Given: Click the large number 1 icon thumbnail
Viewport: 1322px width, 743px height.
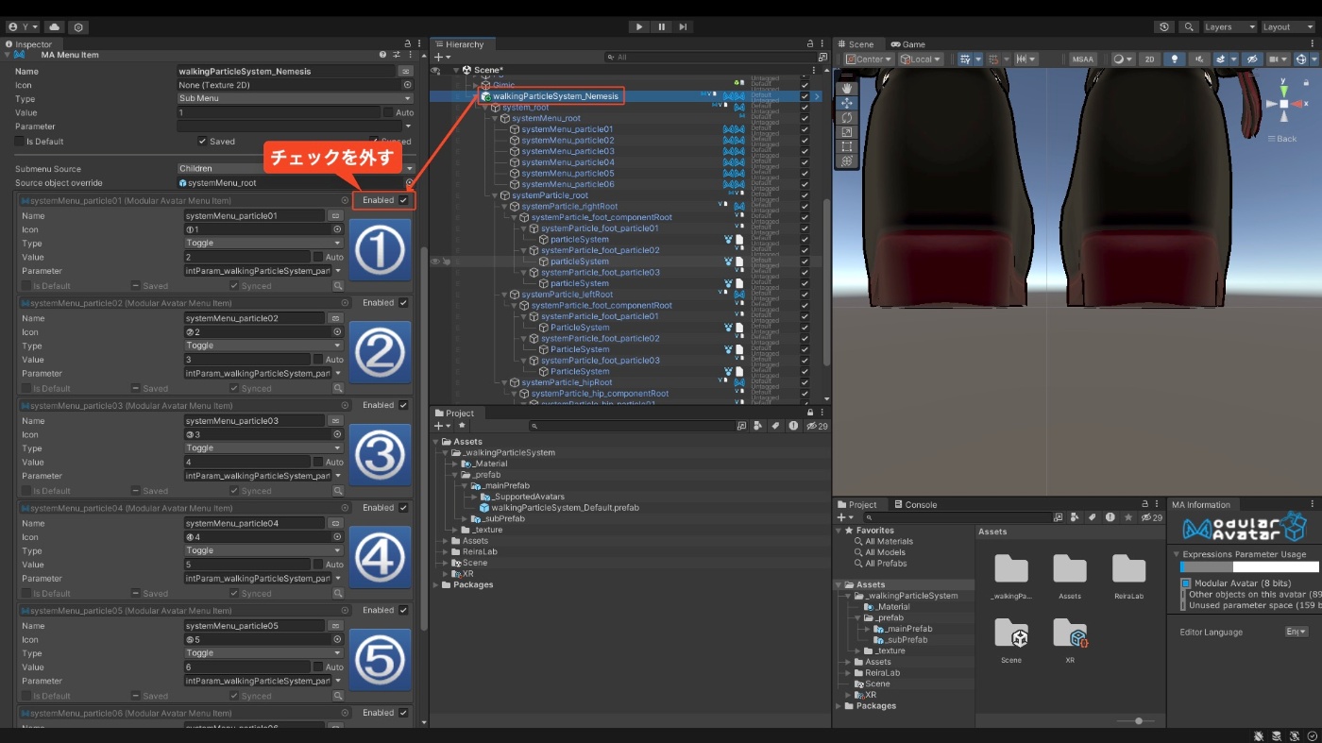Looking at the screenshot, I should [380, 249].
